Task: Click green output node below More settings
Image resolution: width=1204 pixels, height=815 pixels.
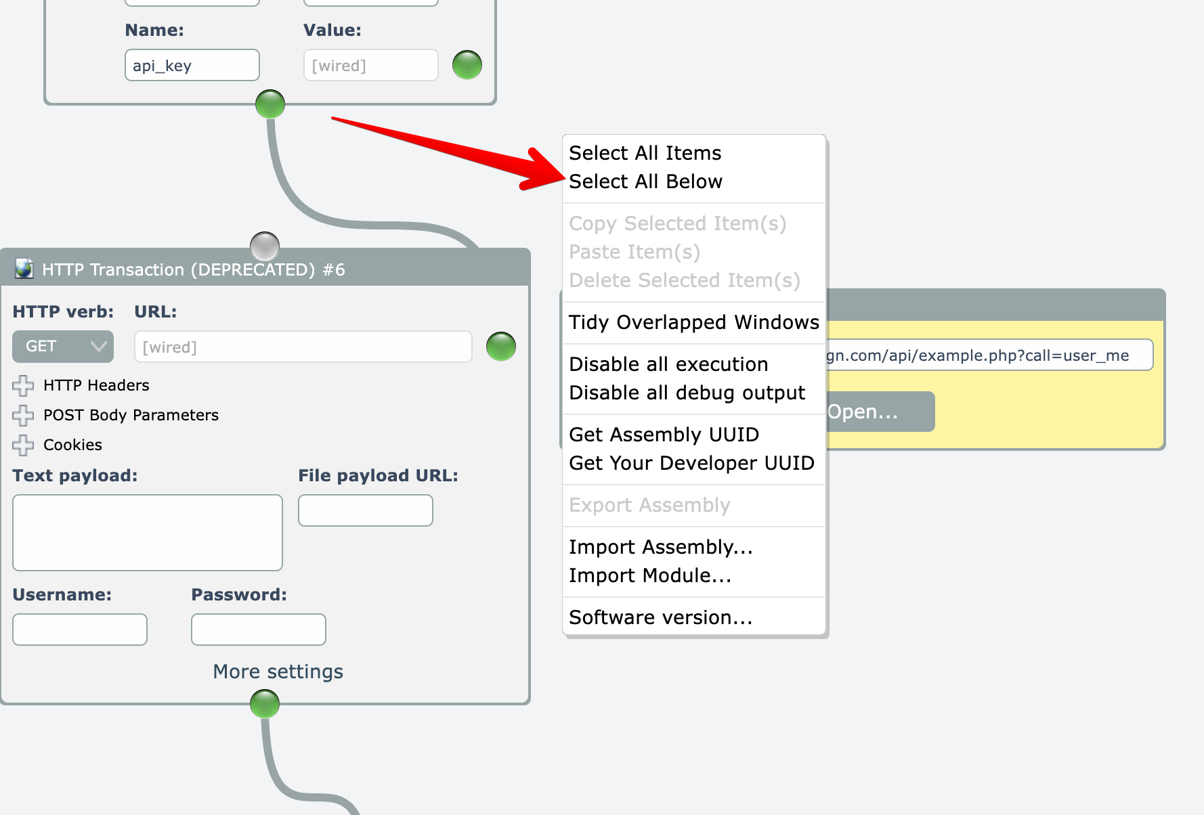Action: (265, 704)
